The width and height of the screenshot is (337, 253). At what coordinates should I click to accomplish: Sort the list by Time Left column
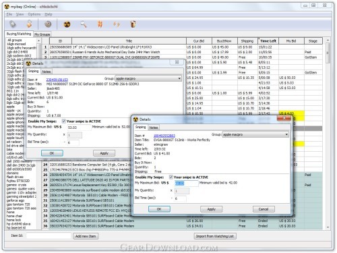click(268, 41)
